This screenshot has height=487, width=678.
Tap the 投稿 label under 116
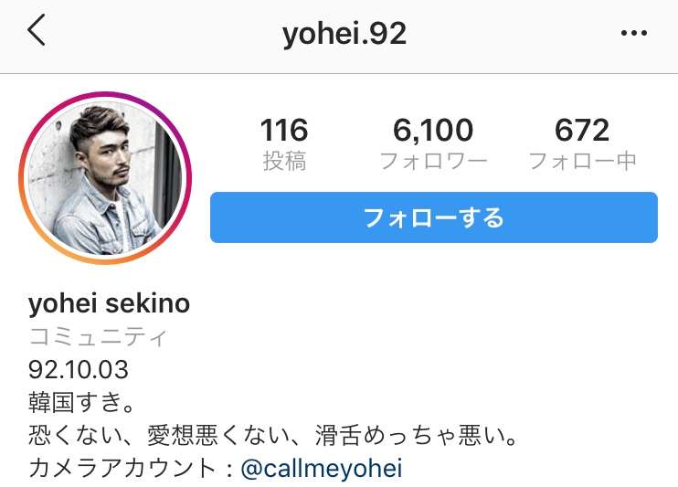[x=284, y=161]
